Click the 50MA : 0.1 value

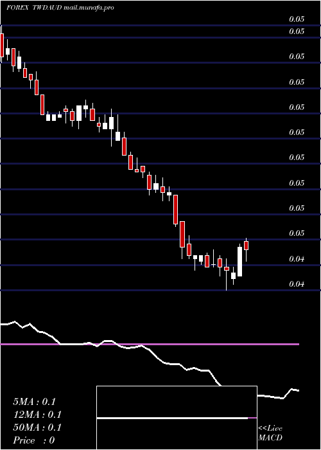click(37, 428)
